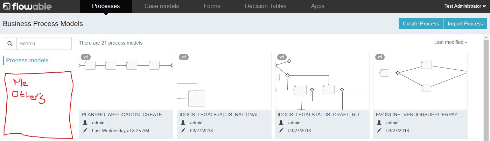Select the Apps tab
The height and width of the screenshot is (141, 490).
coord(317,6)
